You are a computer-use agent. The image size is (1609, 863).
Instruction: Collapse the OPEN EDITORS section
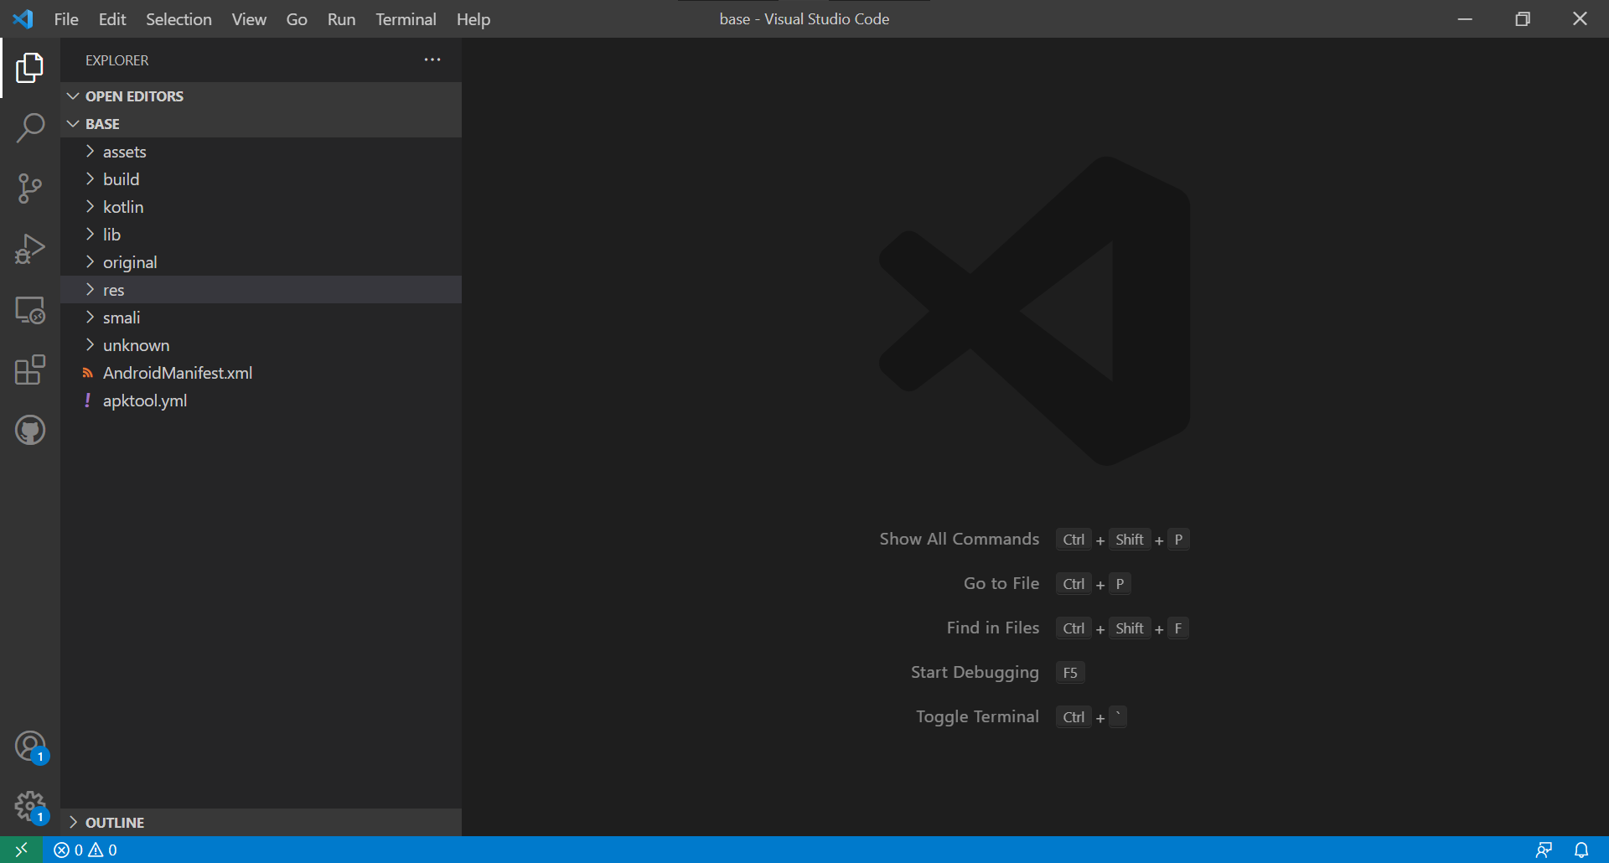[261, 96]
